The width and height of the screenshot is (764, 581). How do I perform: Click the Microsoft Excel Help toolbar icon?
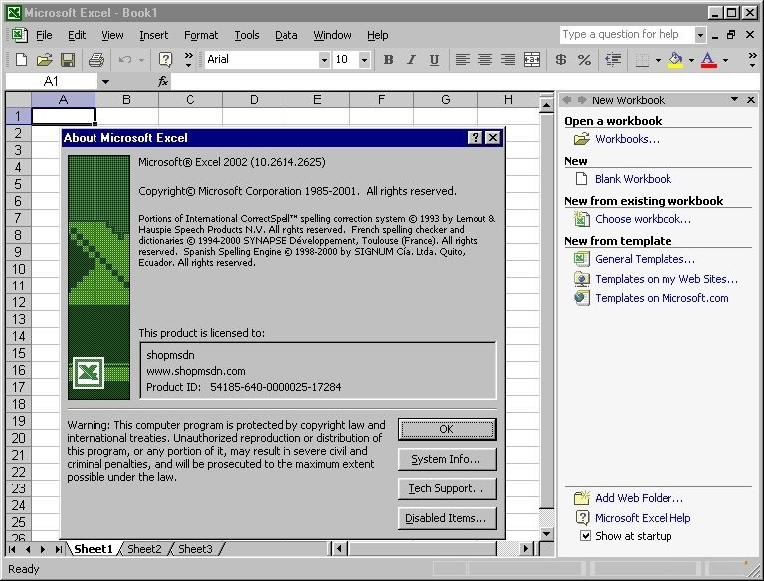pos(166,60)
